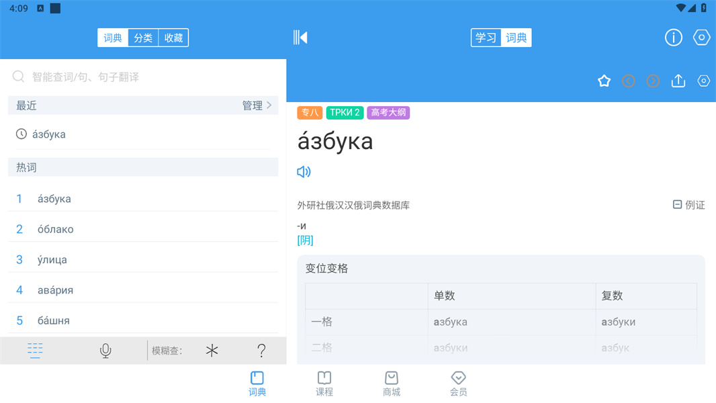
Task: Open hexagon settings icon in top header
Action: point(701,38)
